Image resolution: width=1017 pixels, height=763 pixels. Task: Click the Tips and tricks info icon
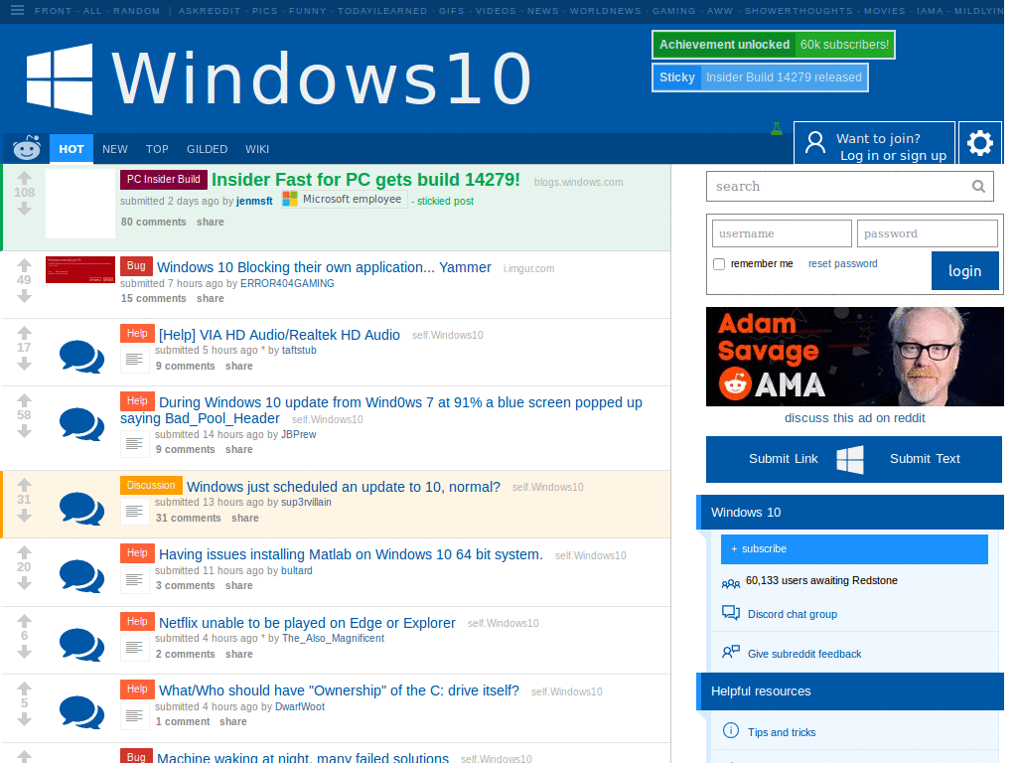click(731, 730)
